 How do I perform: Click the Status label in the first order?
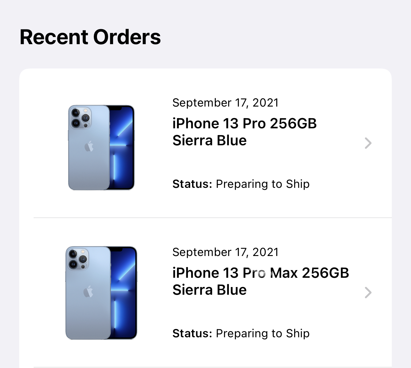tap(192, 184)
